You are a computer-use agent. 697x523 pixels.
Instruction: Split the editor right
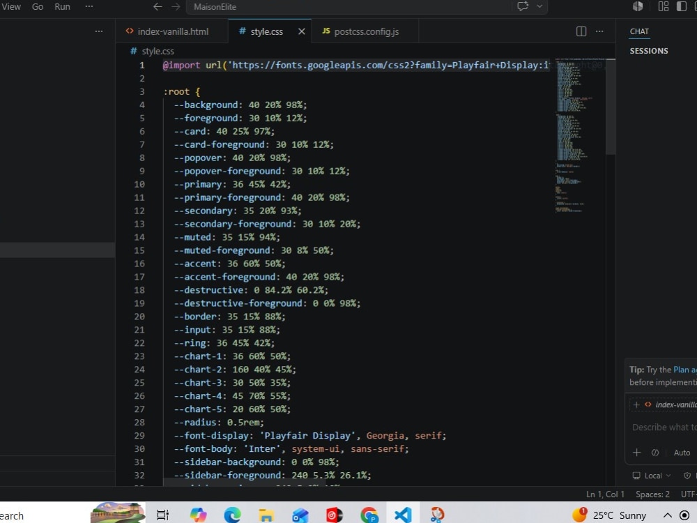click(x=581, y=31)
